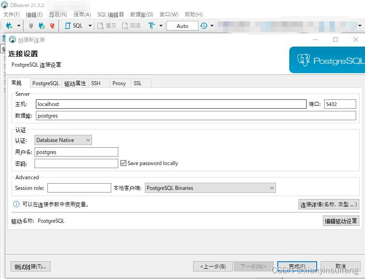Expand the transaction mode dropdown arrow
The width and height of the screenshot is (365, 279).
coord(161,26)
